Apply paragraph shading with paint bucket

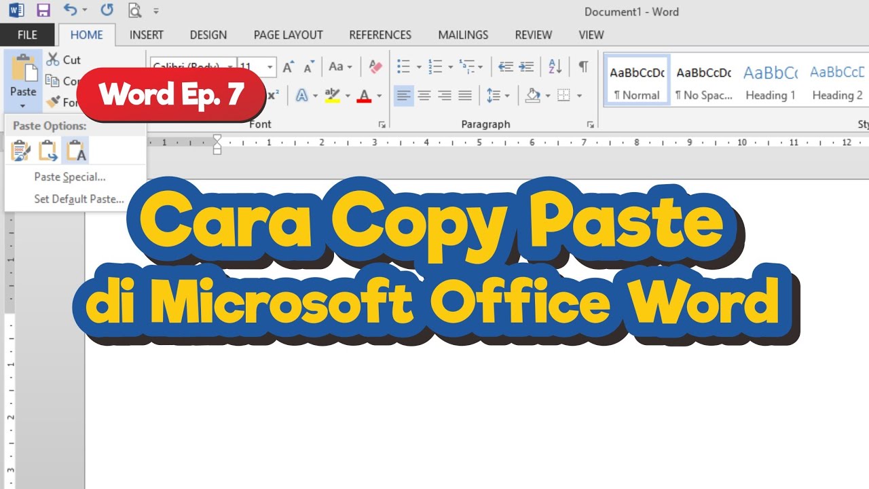pyautogui.click(x=533, y=95)
